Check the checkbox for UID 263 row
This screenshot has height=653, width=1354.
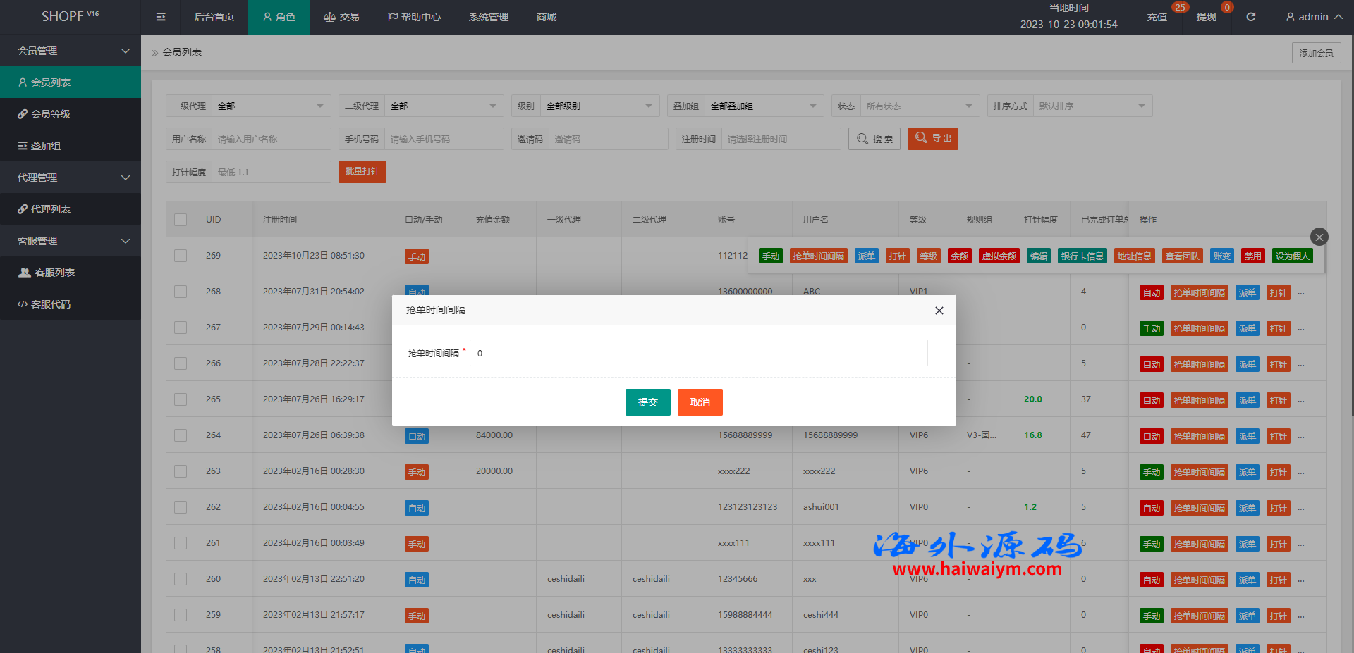[x=181, y=471]
